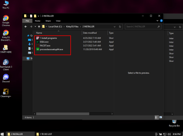Screen dimensions: 183x136
Task: Open the View ribbon tab
Action: pyautogui.click(x=58, y=21)
